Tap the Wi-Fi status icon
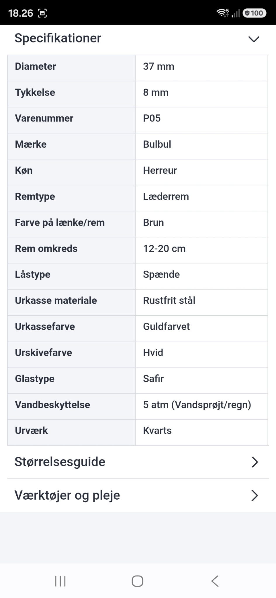This screenshot has width=276, height=598. (x=223, y=13)
